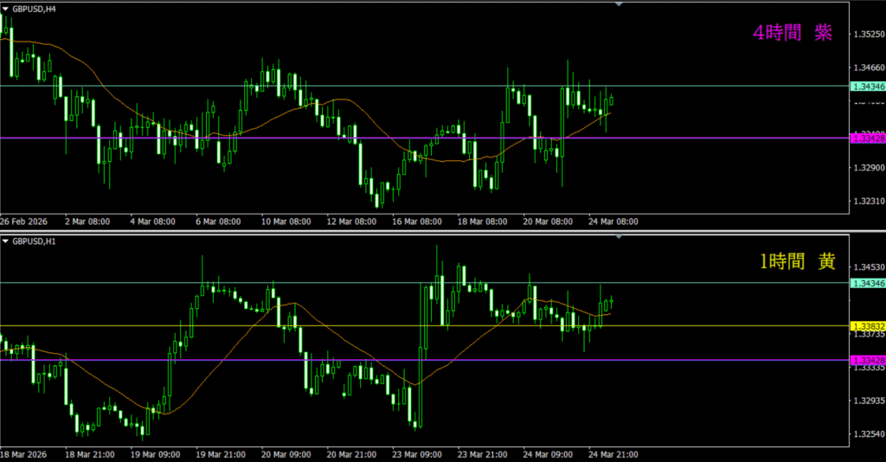Click the H4 chart shift marker triangle
This screenshot has width=886, height=462.
(619, 4)
